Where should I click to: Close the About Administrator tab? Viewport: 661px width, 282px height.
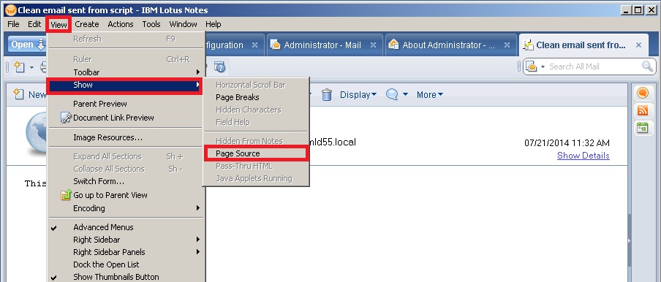507,45
